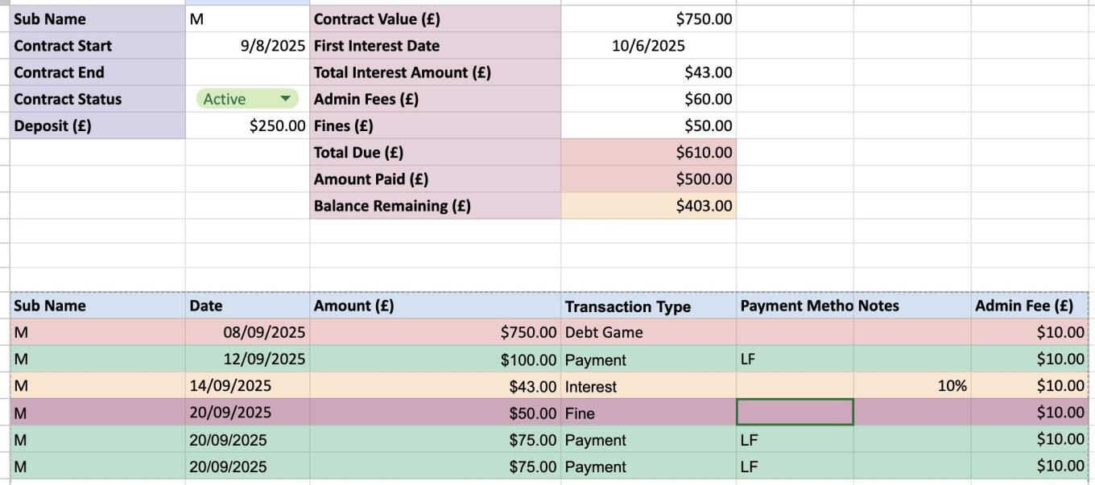
Task: Select the Contract Value $750.00 cell
Action: pos(648,19)
